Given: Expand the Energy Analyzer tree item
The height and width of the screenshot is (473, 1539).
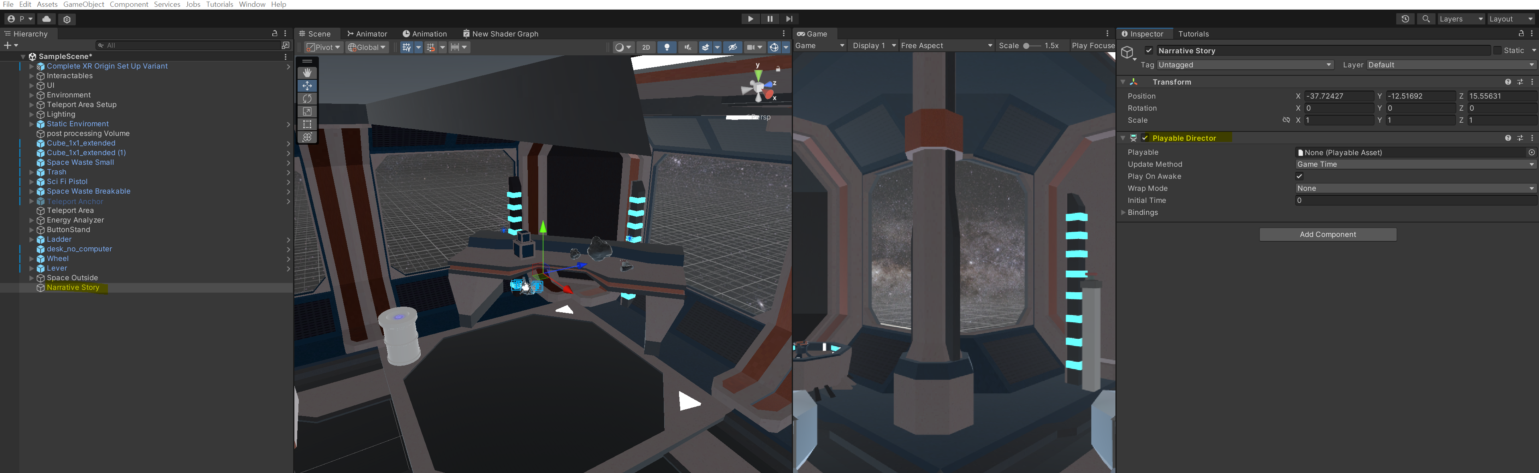Looking at the screenshot, I should (32, 220).
